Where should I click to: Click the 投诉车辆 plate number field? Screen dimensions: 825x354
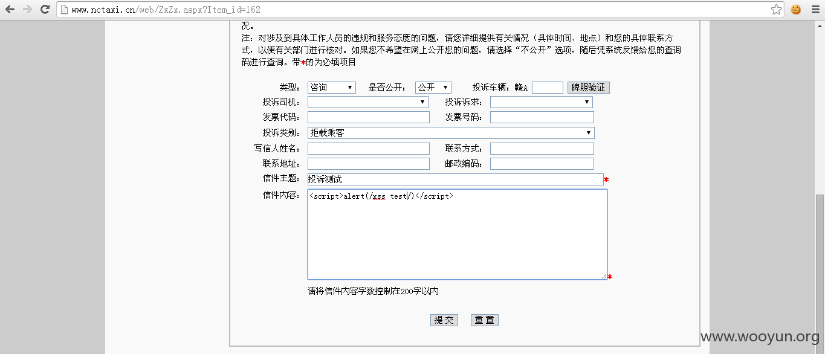(548, 88)
